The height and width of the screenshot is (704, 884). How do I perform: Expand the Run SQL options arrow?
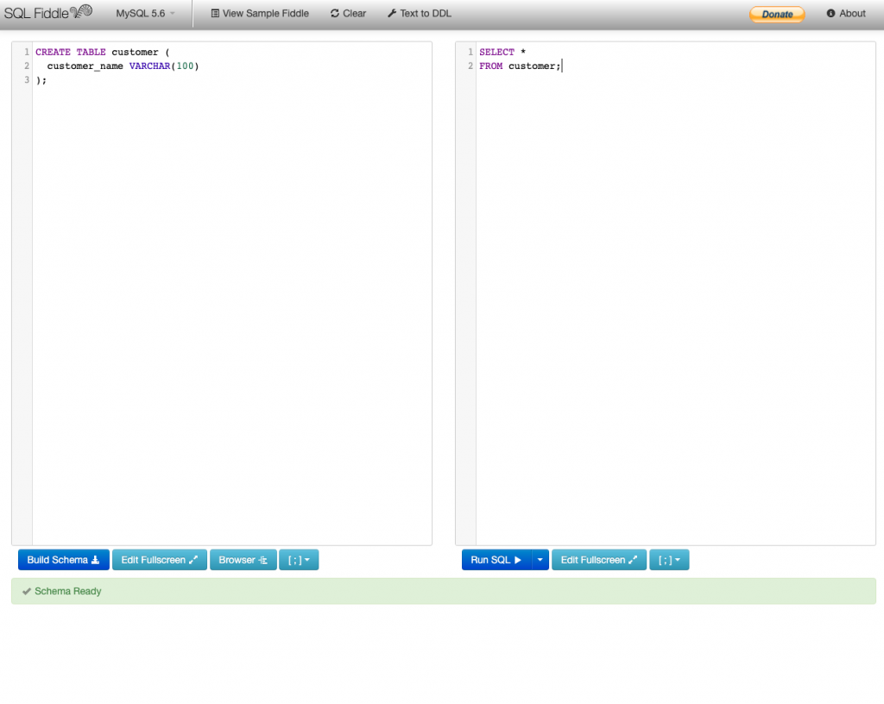point(540,560)
